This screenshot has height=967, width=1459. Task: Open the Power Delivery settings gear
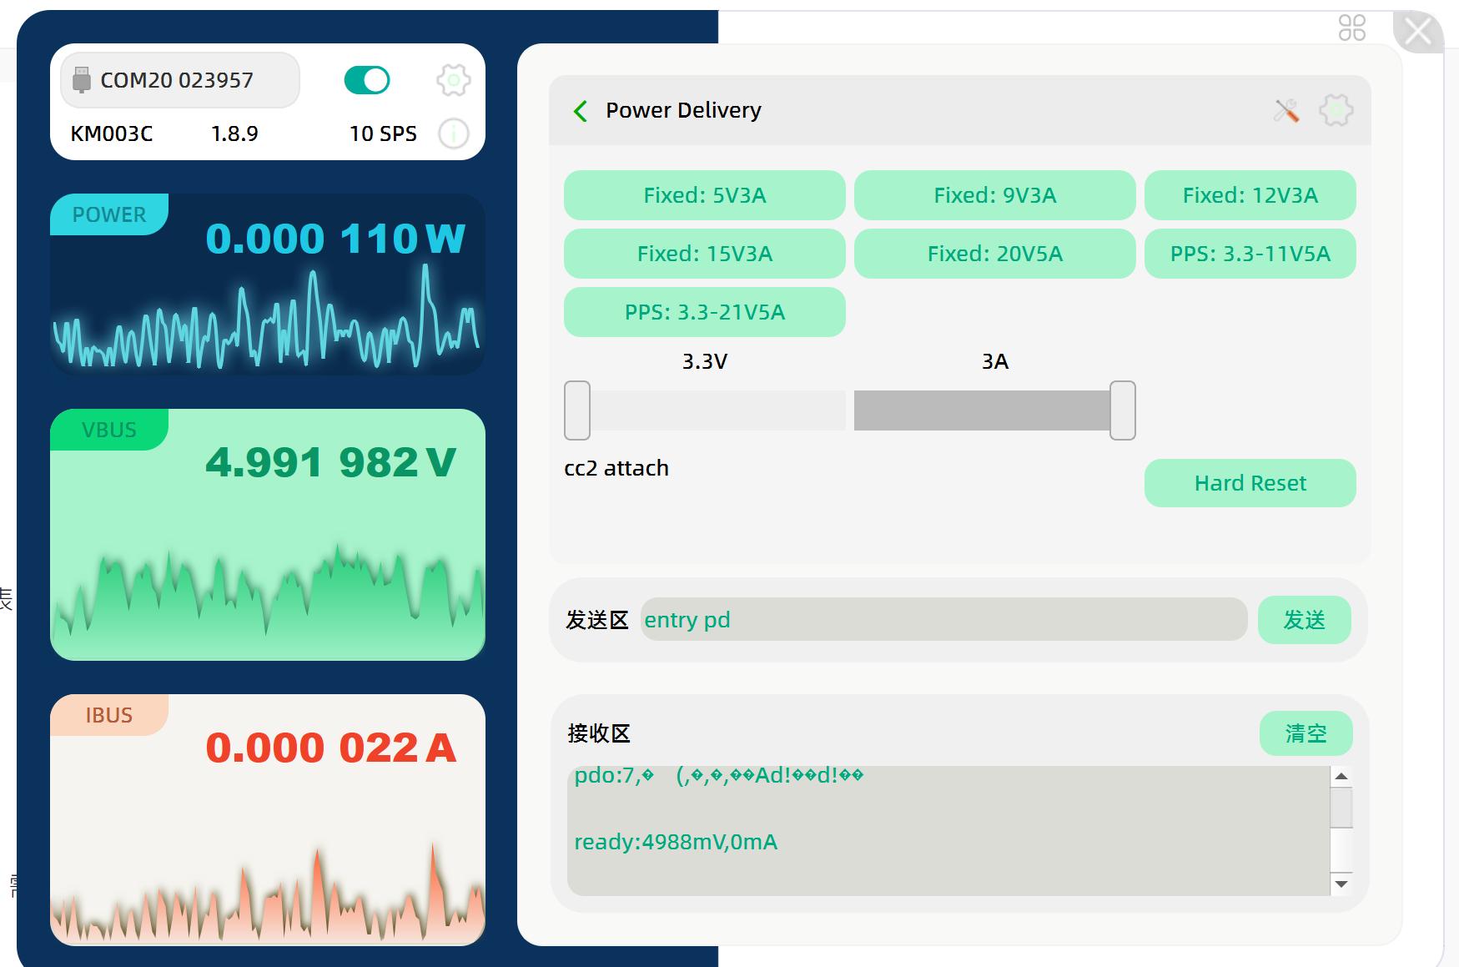pos(1336,110)
